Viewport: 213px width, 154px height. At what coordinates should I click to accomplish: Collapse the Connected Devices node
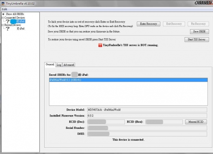(3, 18)
